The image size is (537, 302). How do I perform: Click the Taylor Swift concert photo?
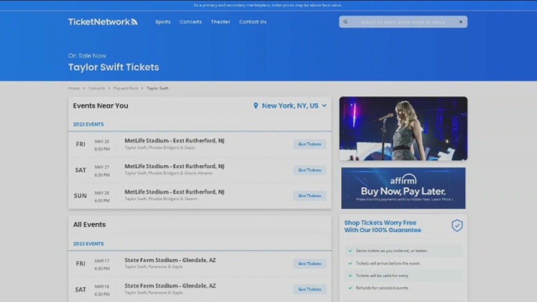tap(403, 128)
